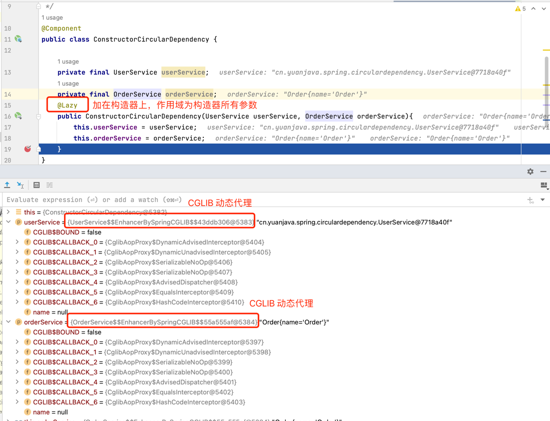Viewport: 550px width, 421px height.
Task: Expand the 'this' variable node
Action: click(8, 212)
